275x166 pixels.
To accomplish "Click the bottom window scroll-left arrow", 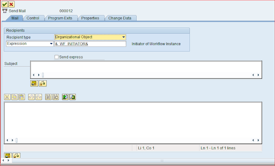I will point(3,160).
